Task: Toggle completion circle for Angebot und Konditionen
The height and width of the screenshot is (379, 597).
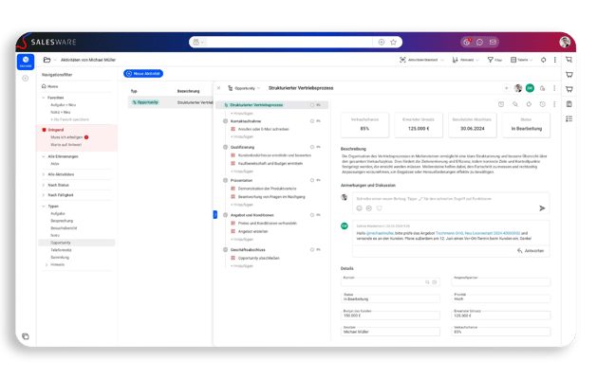Action: pyautogui.click(x=312, y=215)
